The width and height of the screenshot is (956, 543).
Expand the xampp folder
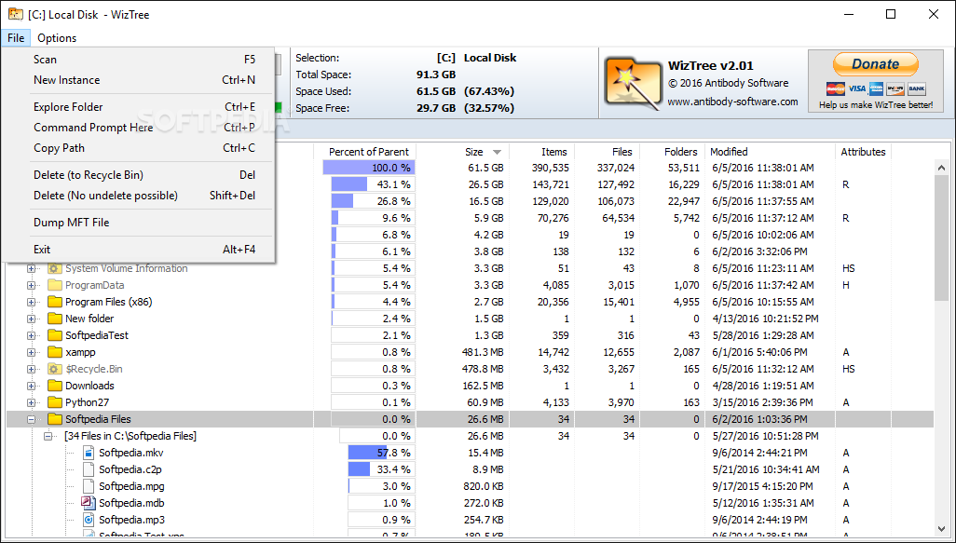click(31, 352)
